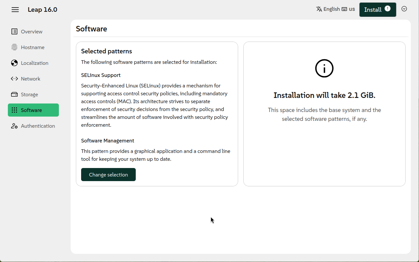Click the Software Management pattern heading
This screenshot has height=262, width=419.
(x=108, y=140)
